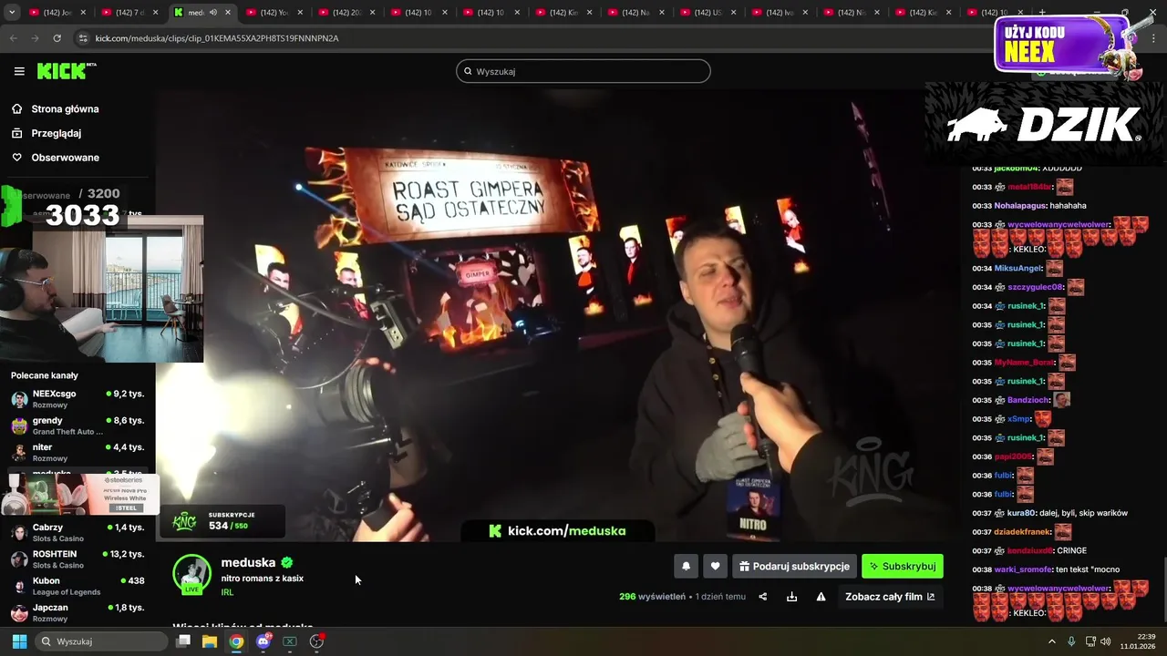The height and width of the screenshot is (656, 1167).
Task: Download the clip via download icon
Action: coord(791,597)
